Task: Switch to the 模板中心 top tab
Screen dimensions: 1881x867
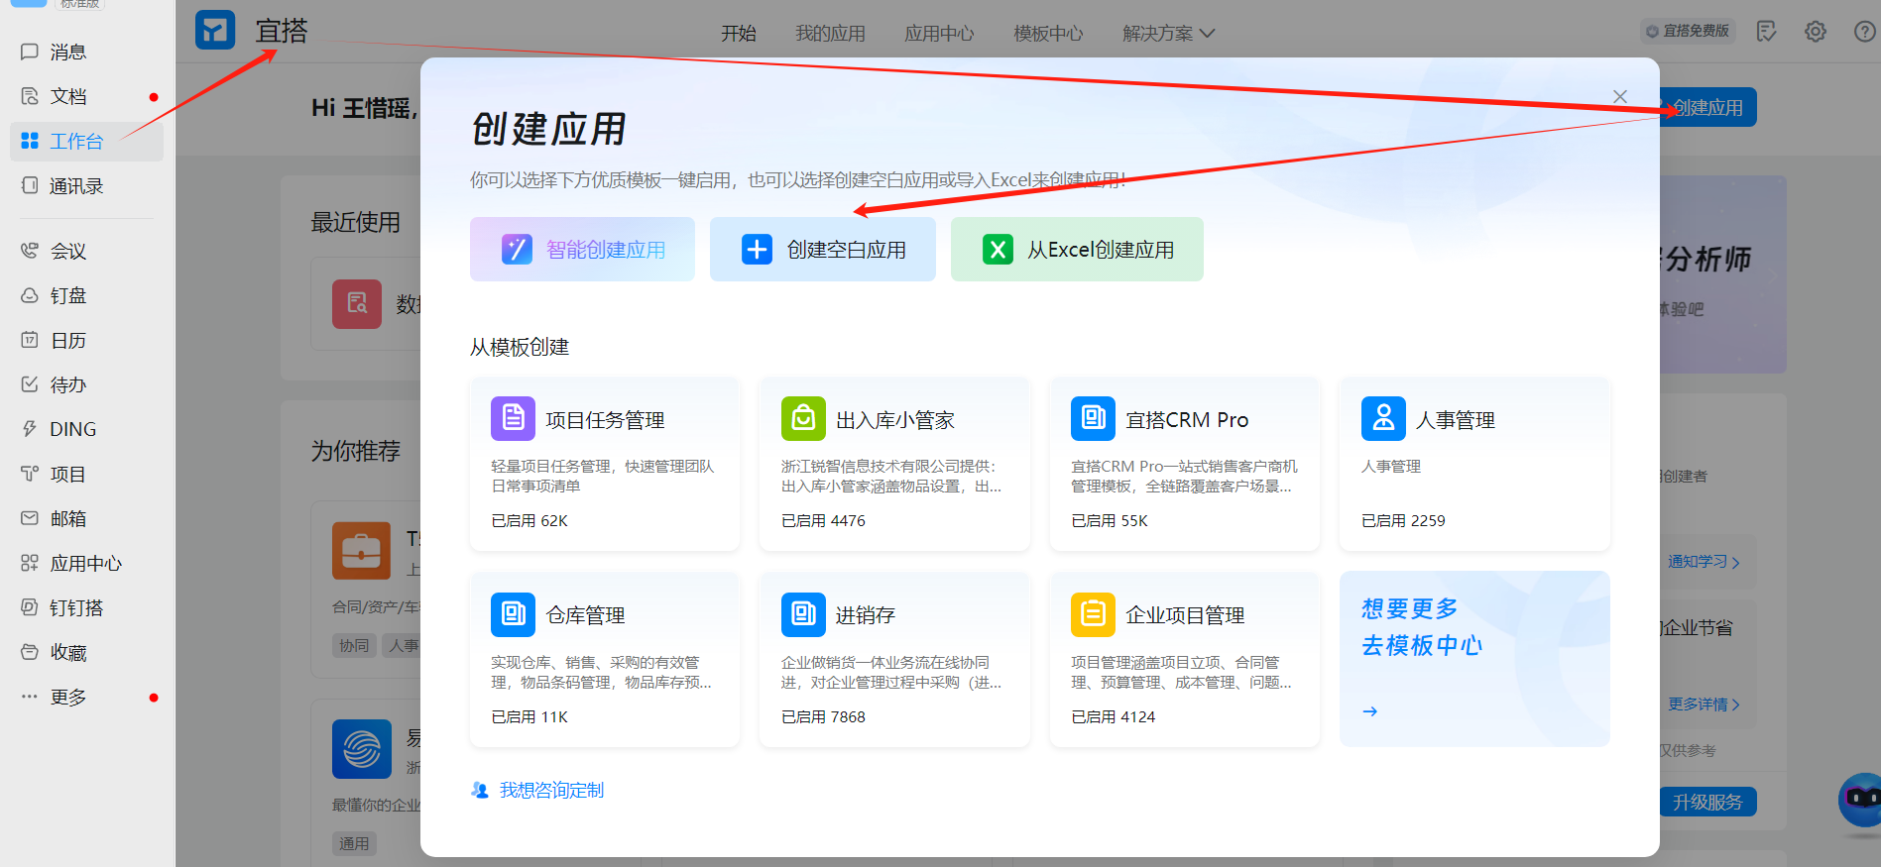Action: (1048, 34)
